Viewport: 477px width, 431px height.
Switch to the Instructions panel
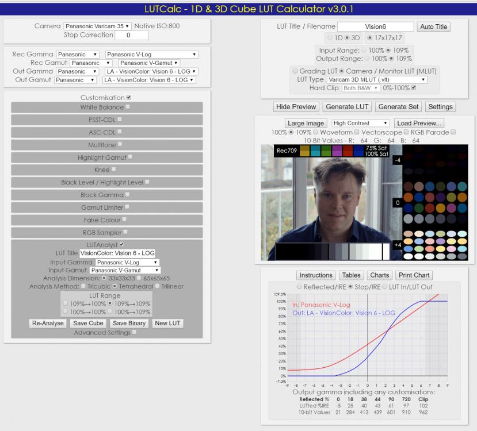316,275
